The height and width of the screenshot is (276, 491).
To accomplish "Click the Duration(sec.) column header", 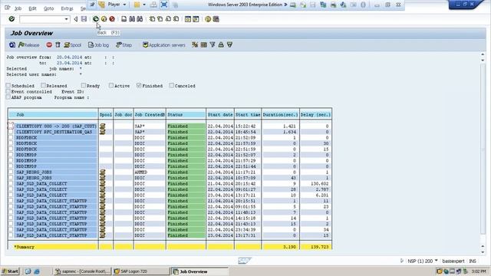I will tap(280, 114).
